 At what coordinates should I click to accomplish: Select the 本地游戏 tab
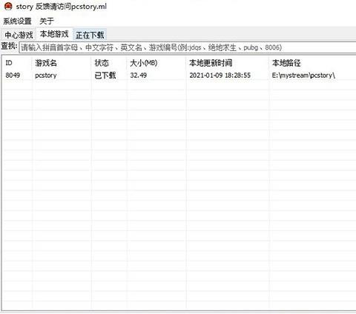[54, 34]
